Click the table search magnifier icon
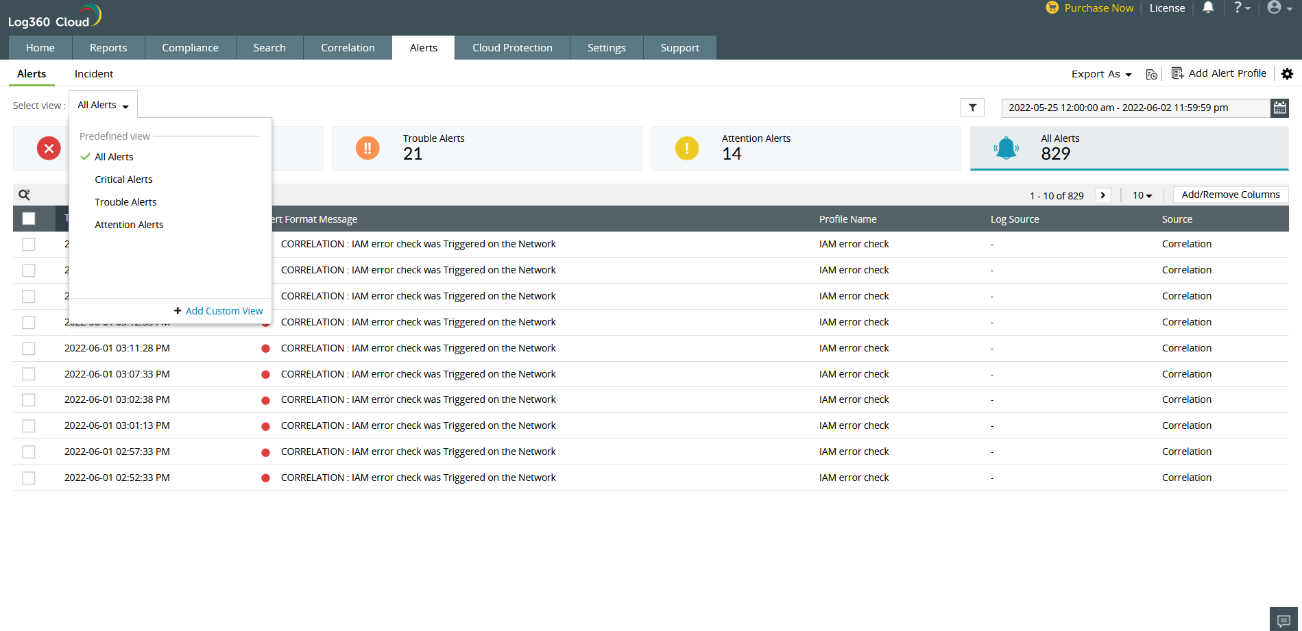The image size is (1302, 631). pos(25,195)
